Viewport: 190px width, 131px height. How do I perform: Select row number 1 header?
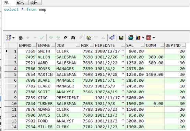pyautogui.click(x=13, y=51)
